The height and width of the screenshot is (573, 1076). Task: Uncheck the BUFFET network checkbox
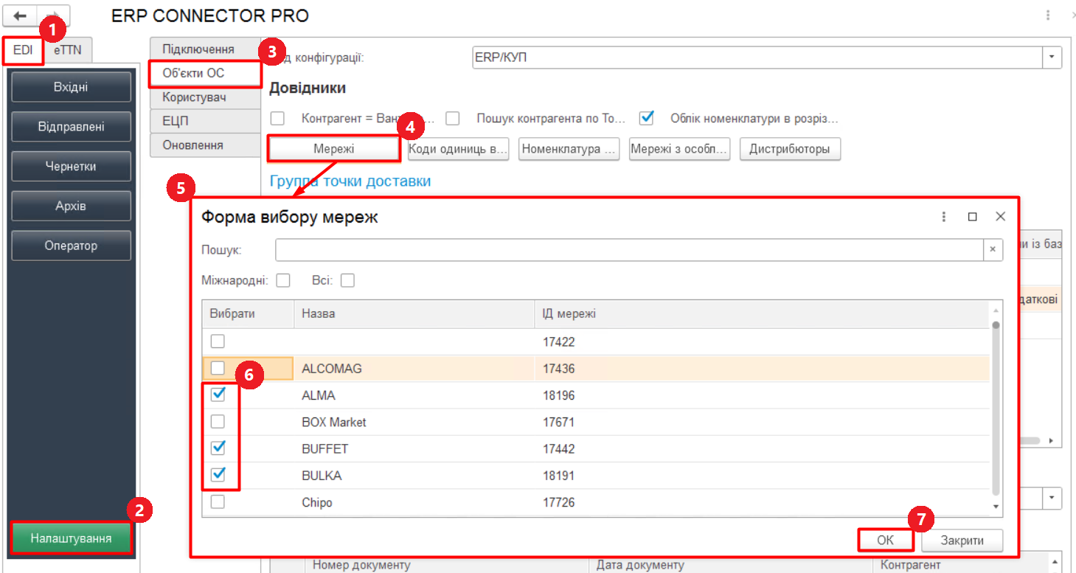(x=218, y=448)
